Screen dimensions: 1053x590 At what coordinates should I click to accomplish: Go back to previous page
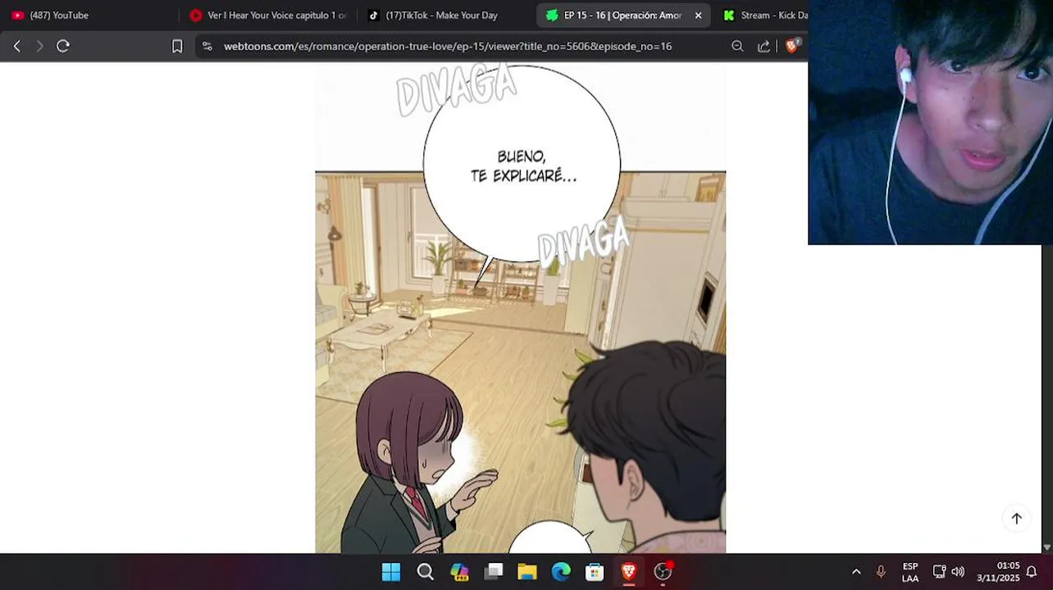click(x=16, y=46)
